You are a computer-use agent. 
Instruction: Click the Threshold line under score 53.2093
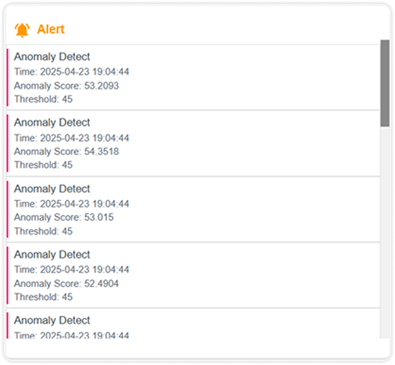[44, 99]
